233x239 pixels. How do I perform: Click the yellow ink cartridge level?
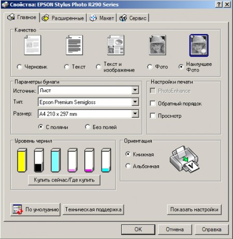[x=22, y=160]
